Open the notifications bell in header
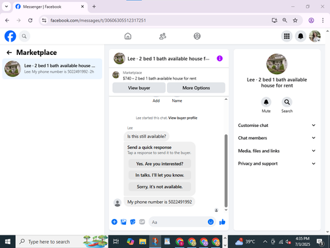This screenshot has width=330, height=248. (300, 36)
